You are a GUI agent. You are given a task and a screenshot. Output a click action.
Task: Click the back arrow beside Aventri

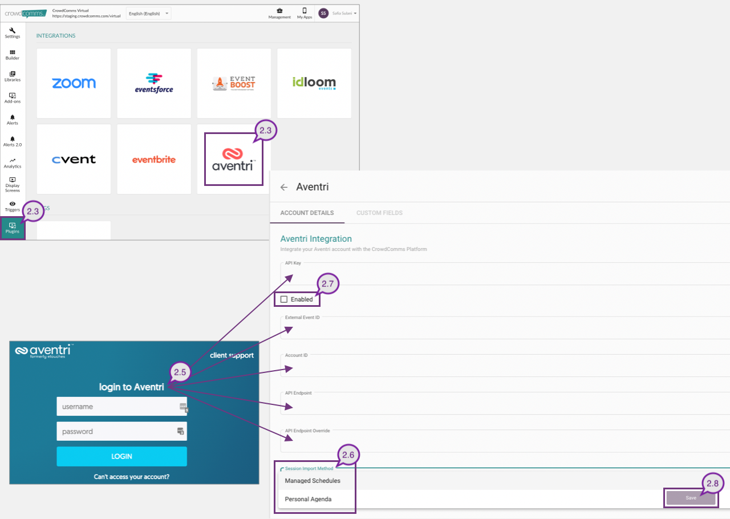pyautogui.click(x=284, y=187)
